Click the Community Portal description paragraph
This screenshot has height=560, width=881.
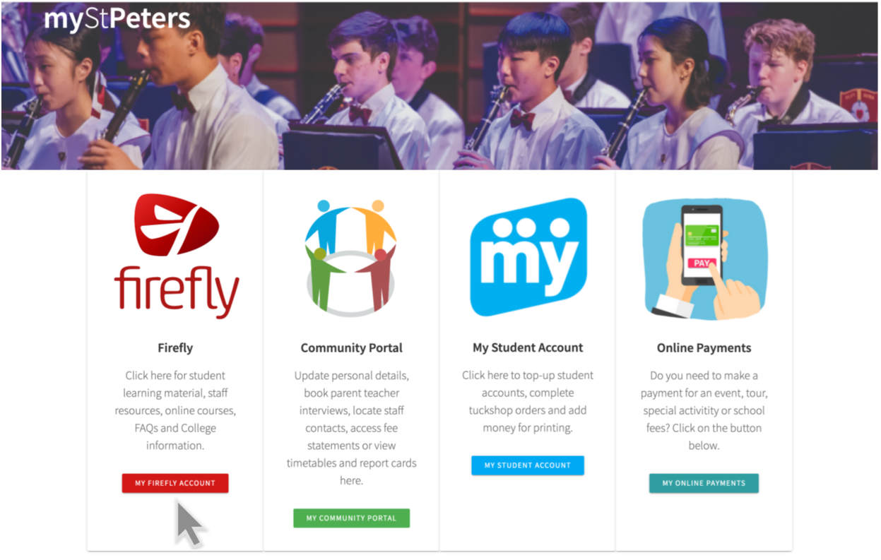(x=351, y=428)
